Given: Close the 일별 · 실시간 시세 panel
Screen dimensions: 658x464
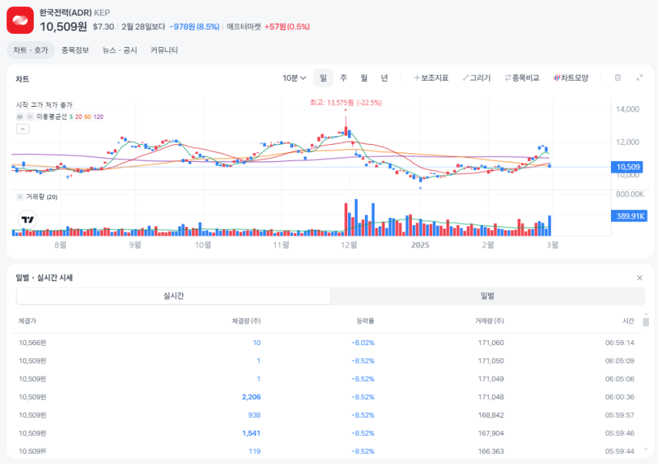Looking at the screenshot, I should click(640, 278).
